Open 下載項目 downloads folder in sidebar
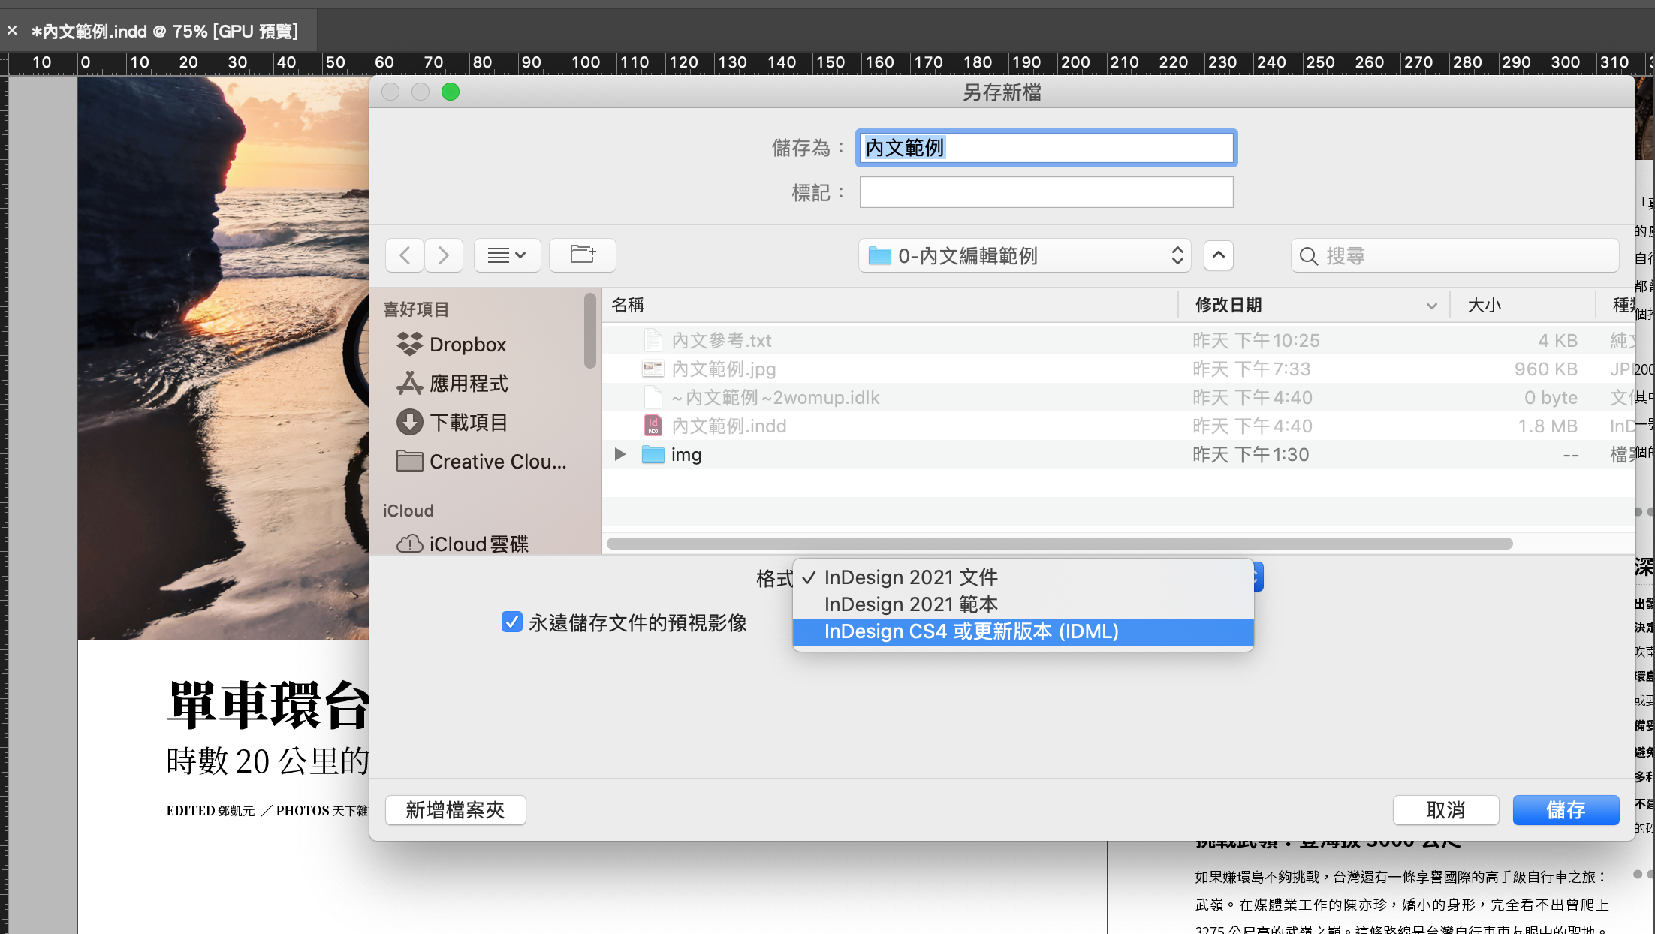This screenshot has height=934, width=1655. coord(469,423)
